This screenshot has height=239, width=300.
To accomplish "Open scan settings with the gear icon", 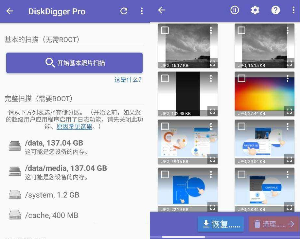I will [x=255, y=10].
